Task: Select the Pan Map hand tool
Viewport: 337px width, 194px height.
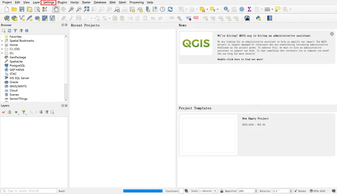Action: coord(56,9)
